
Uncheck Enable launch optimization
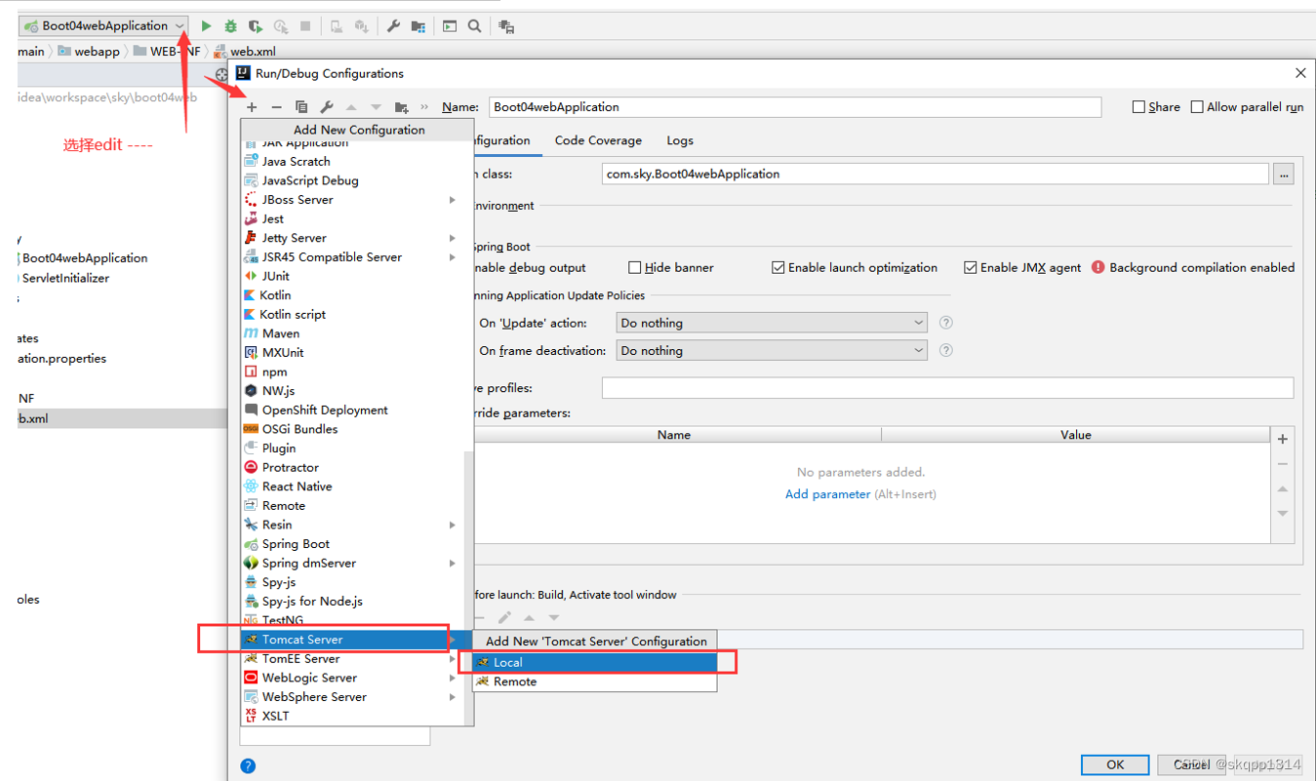pos(778,267)
